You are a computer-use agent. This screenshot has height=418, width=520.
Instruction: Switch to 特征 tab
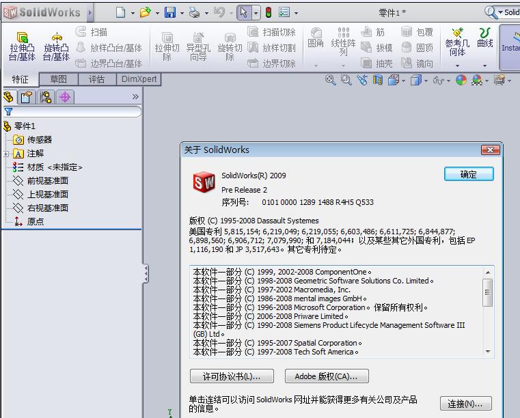click(20, 79)
